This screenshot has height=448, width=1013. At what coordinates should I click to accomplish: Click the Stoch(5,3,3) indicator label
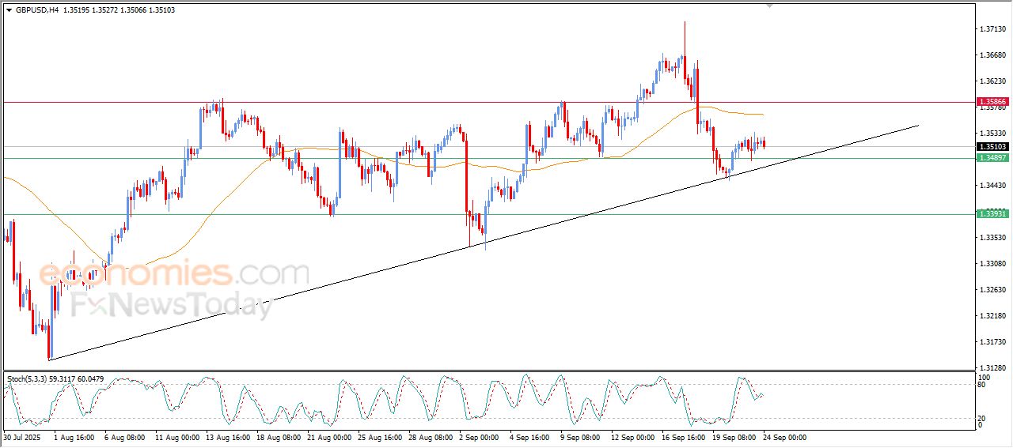[26, 379]
